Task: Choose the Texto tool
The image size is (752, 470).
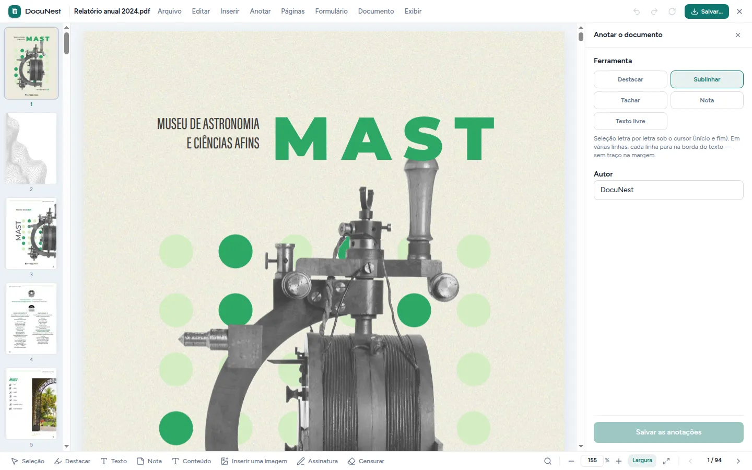Action: tap(114, 461)
